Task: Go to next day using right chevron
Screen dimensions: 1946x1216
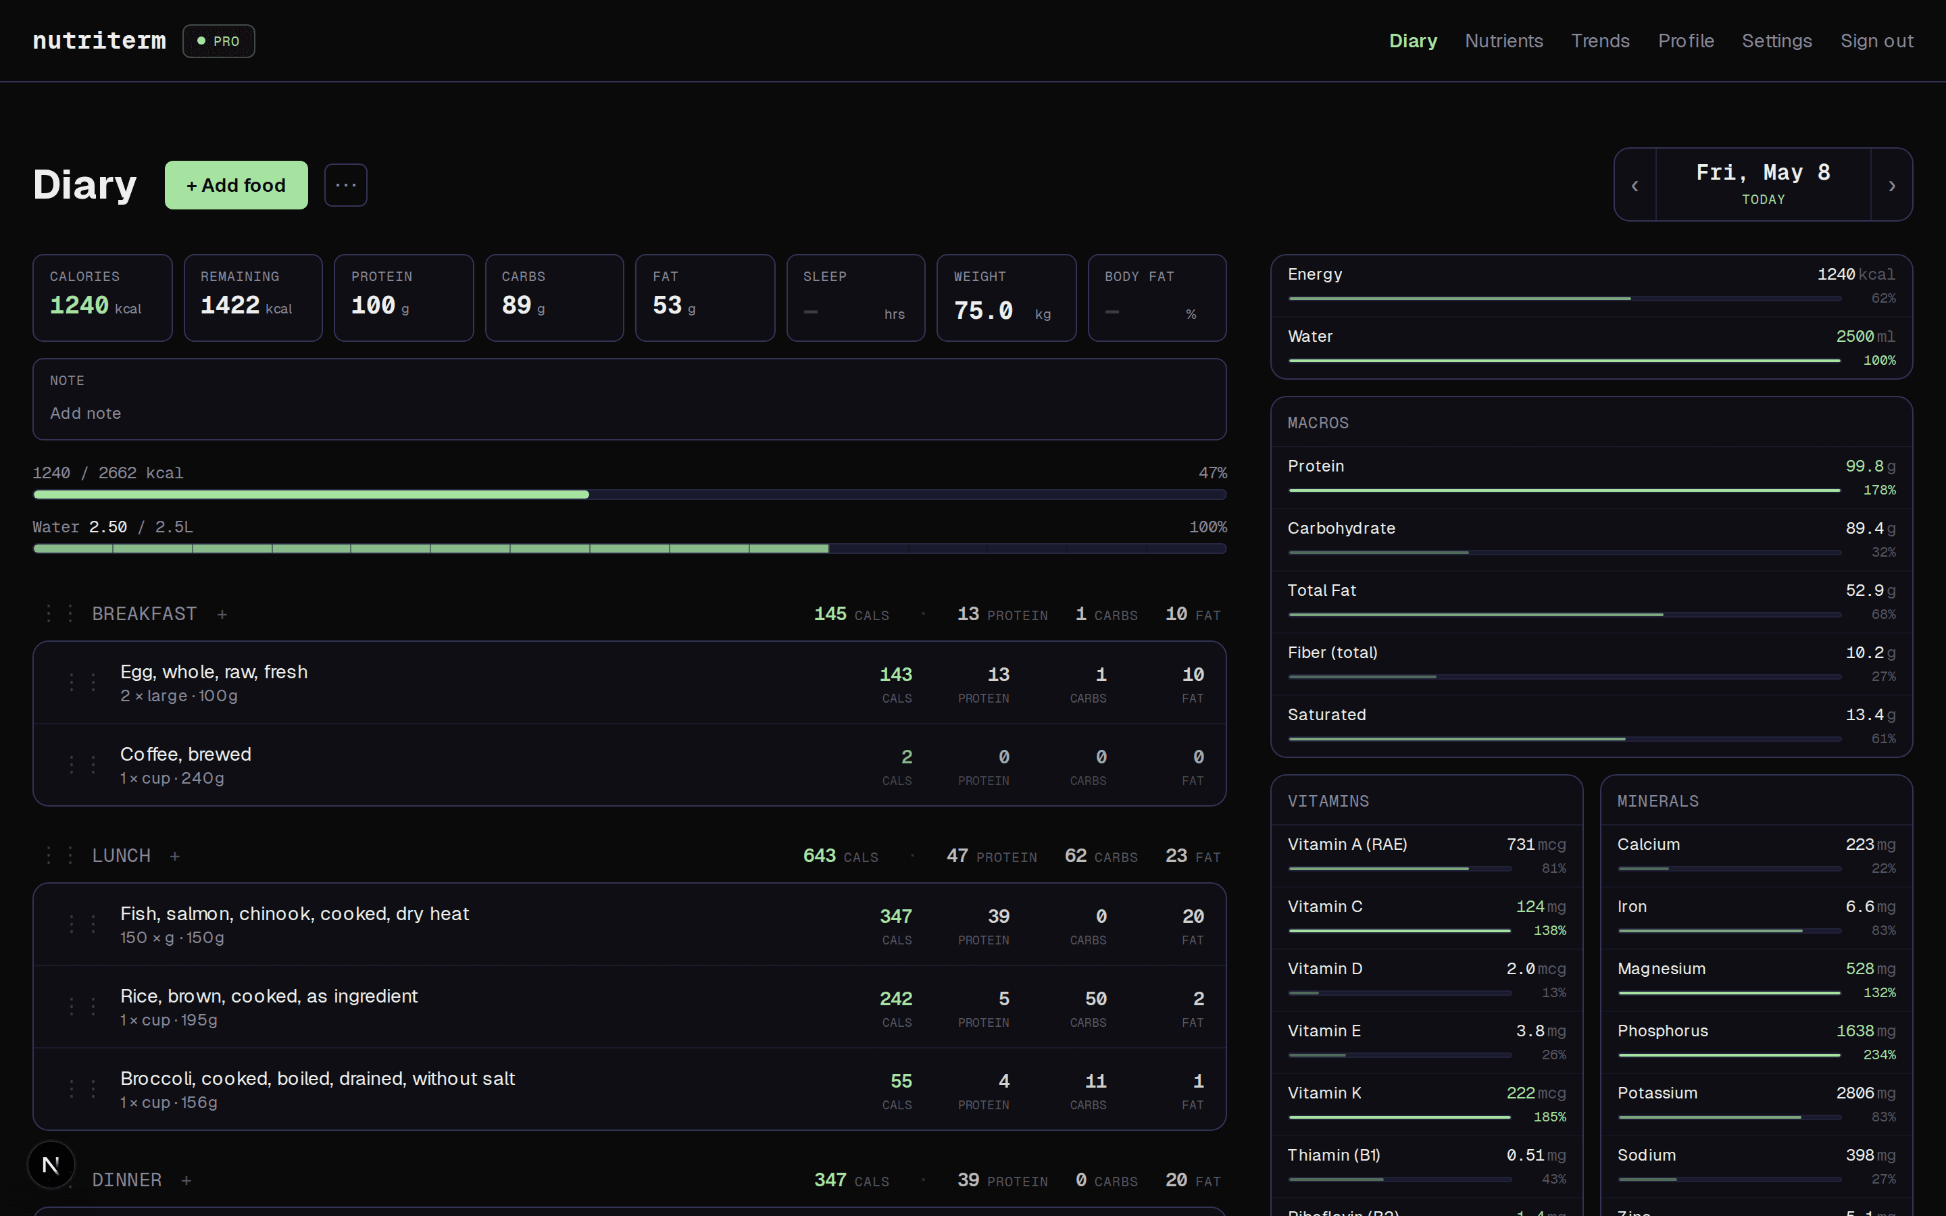Action: coord(1891,185)
